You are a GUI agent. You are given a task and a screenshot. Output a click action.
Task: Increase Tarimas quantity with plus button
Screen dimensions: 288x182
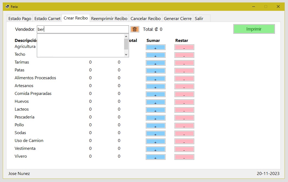[156, 63]
